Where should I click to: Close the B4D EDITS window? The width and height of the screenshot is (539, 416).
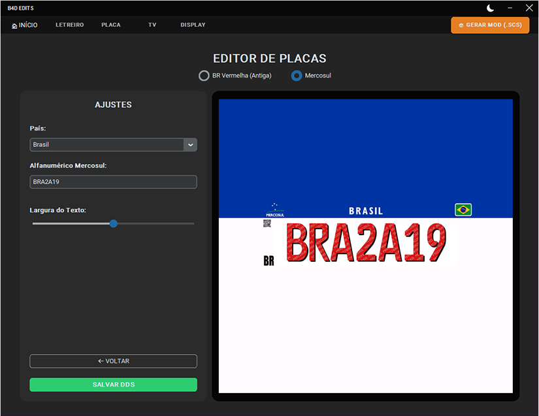click(x=529, y=8)
